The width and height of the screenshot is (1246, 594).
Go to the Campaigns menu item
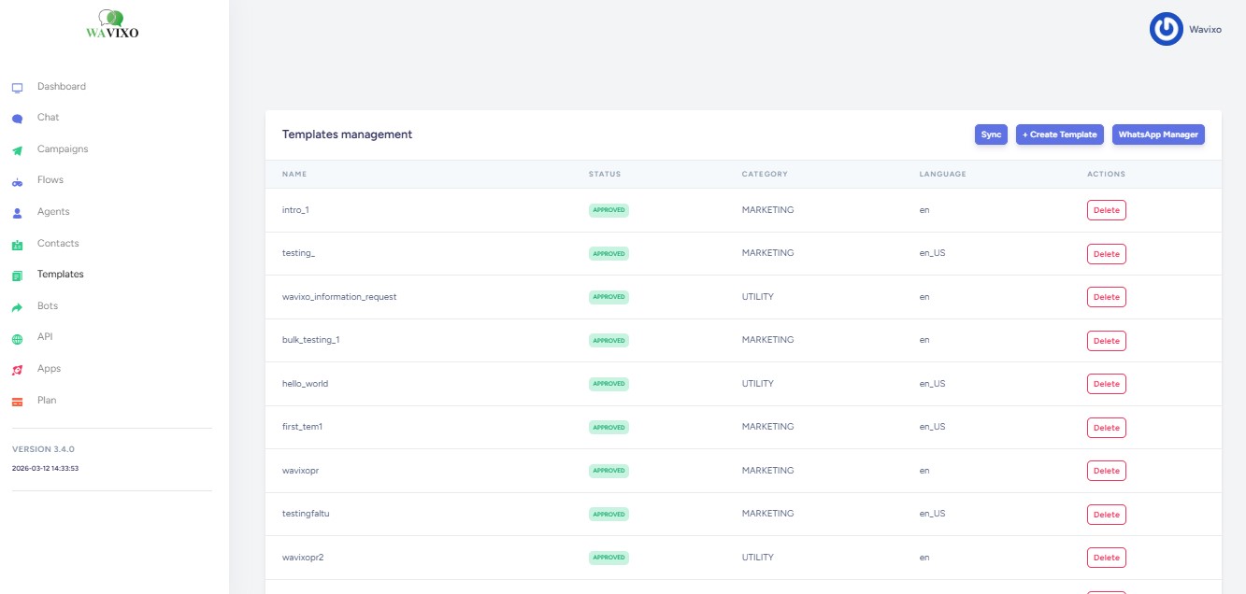pos(63,149)
